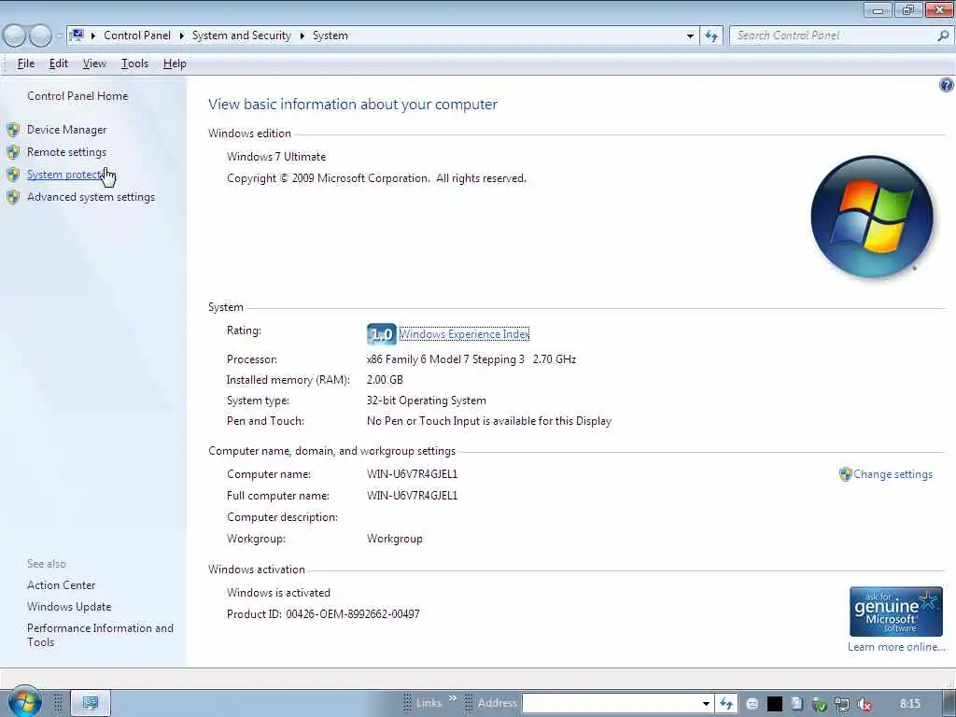
Task: Open Control Panel Home
Action: [x=77, y=96]
